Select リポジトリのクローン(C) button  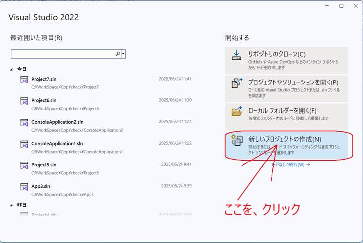coord(286,60)
